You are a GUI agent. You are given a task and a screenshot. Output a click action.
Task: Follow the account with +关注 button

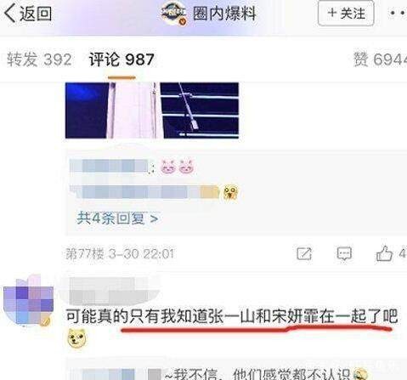pos(346,14)
